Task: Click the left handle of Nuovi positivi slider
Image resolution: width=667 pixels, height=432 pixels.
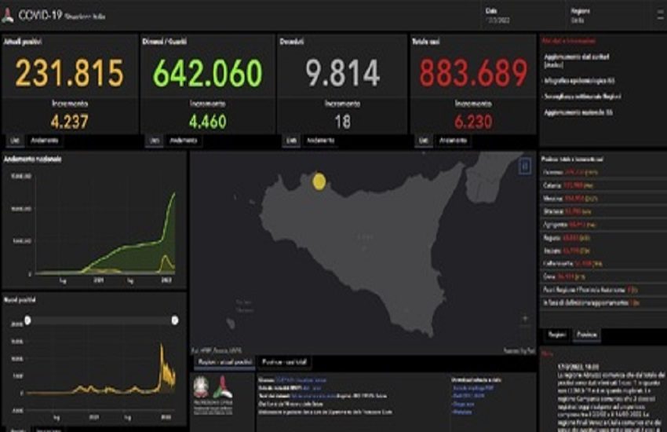Action: pyautogui.click(x=28, y=320)
